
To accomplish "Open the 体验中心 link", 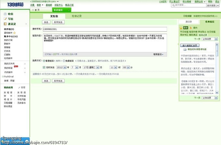I will (x=58, y=5).
